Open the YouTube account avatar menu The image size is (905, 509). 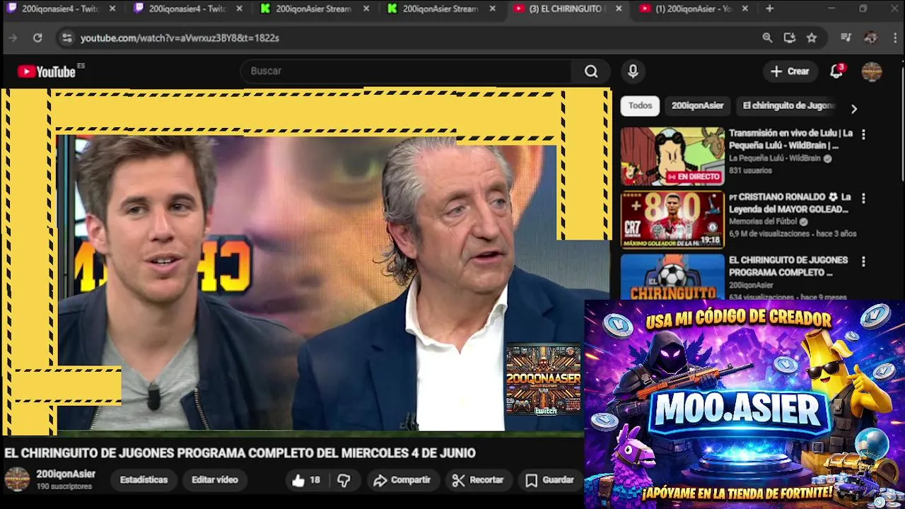[872, 71]
